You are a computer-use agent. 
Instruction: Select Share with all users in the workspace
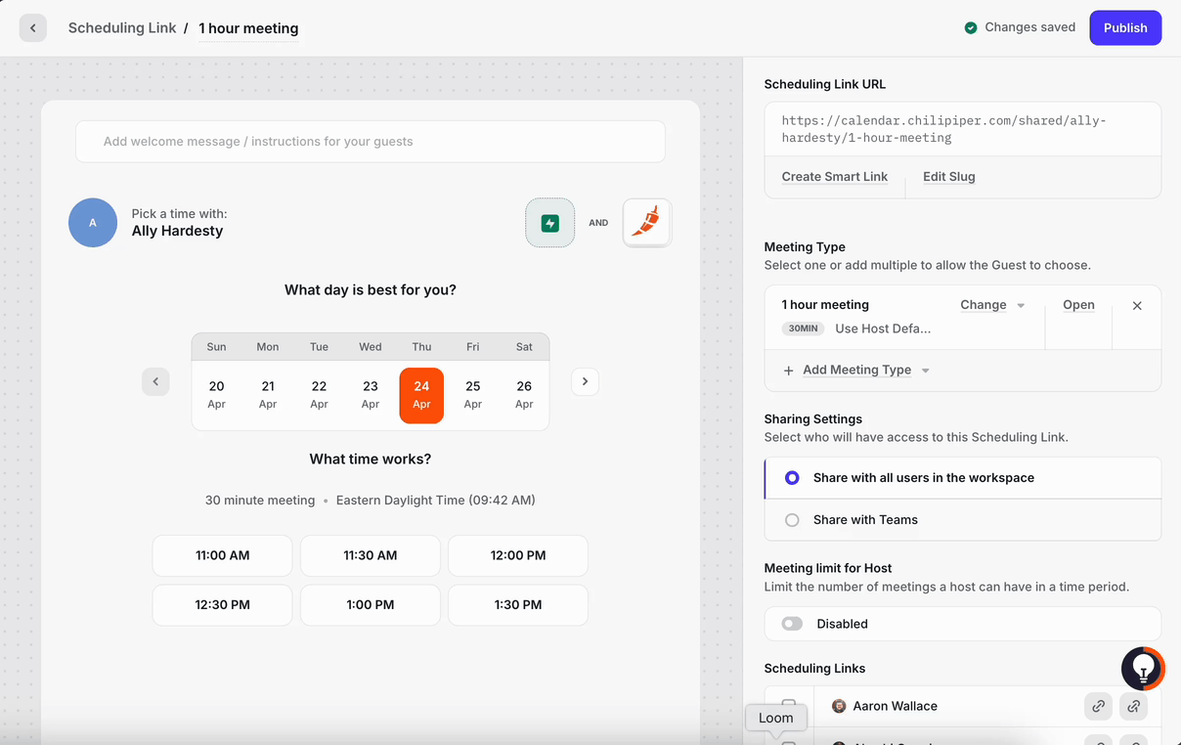pos(963,478)
